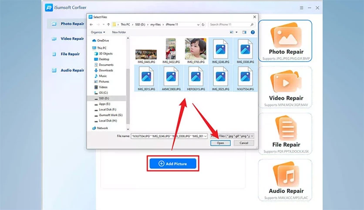Select File Repair in the left sidebar

tap(65, 54)
